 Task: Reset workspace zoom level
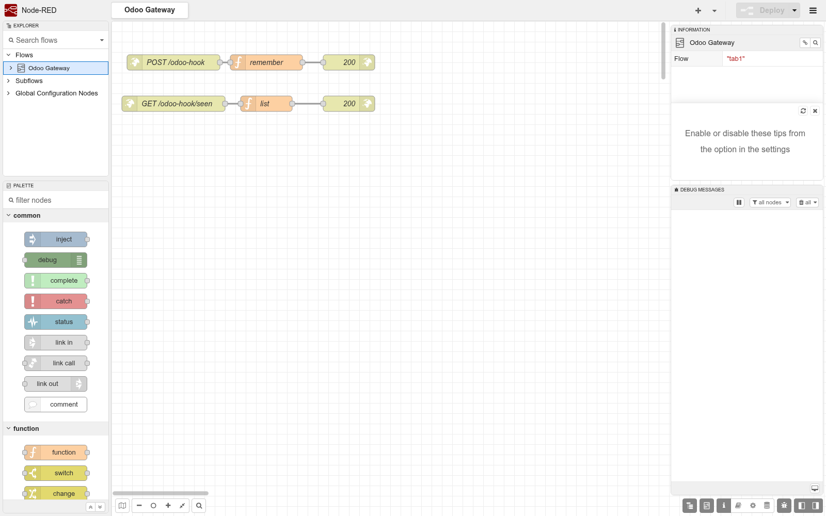(x=153, y=506)
